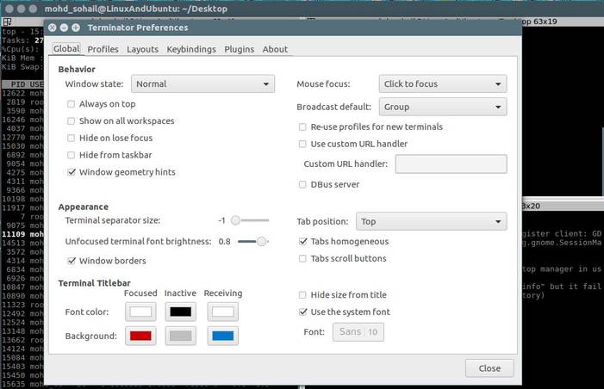The image size is (604, 389).
Task: Enable the Always on top checkbox
Action: point(72,103)
